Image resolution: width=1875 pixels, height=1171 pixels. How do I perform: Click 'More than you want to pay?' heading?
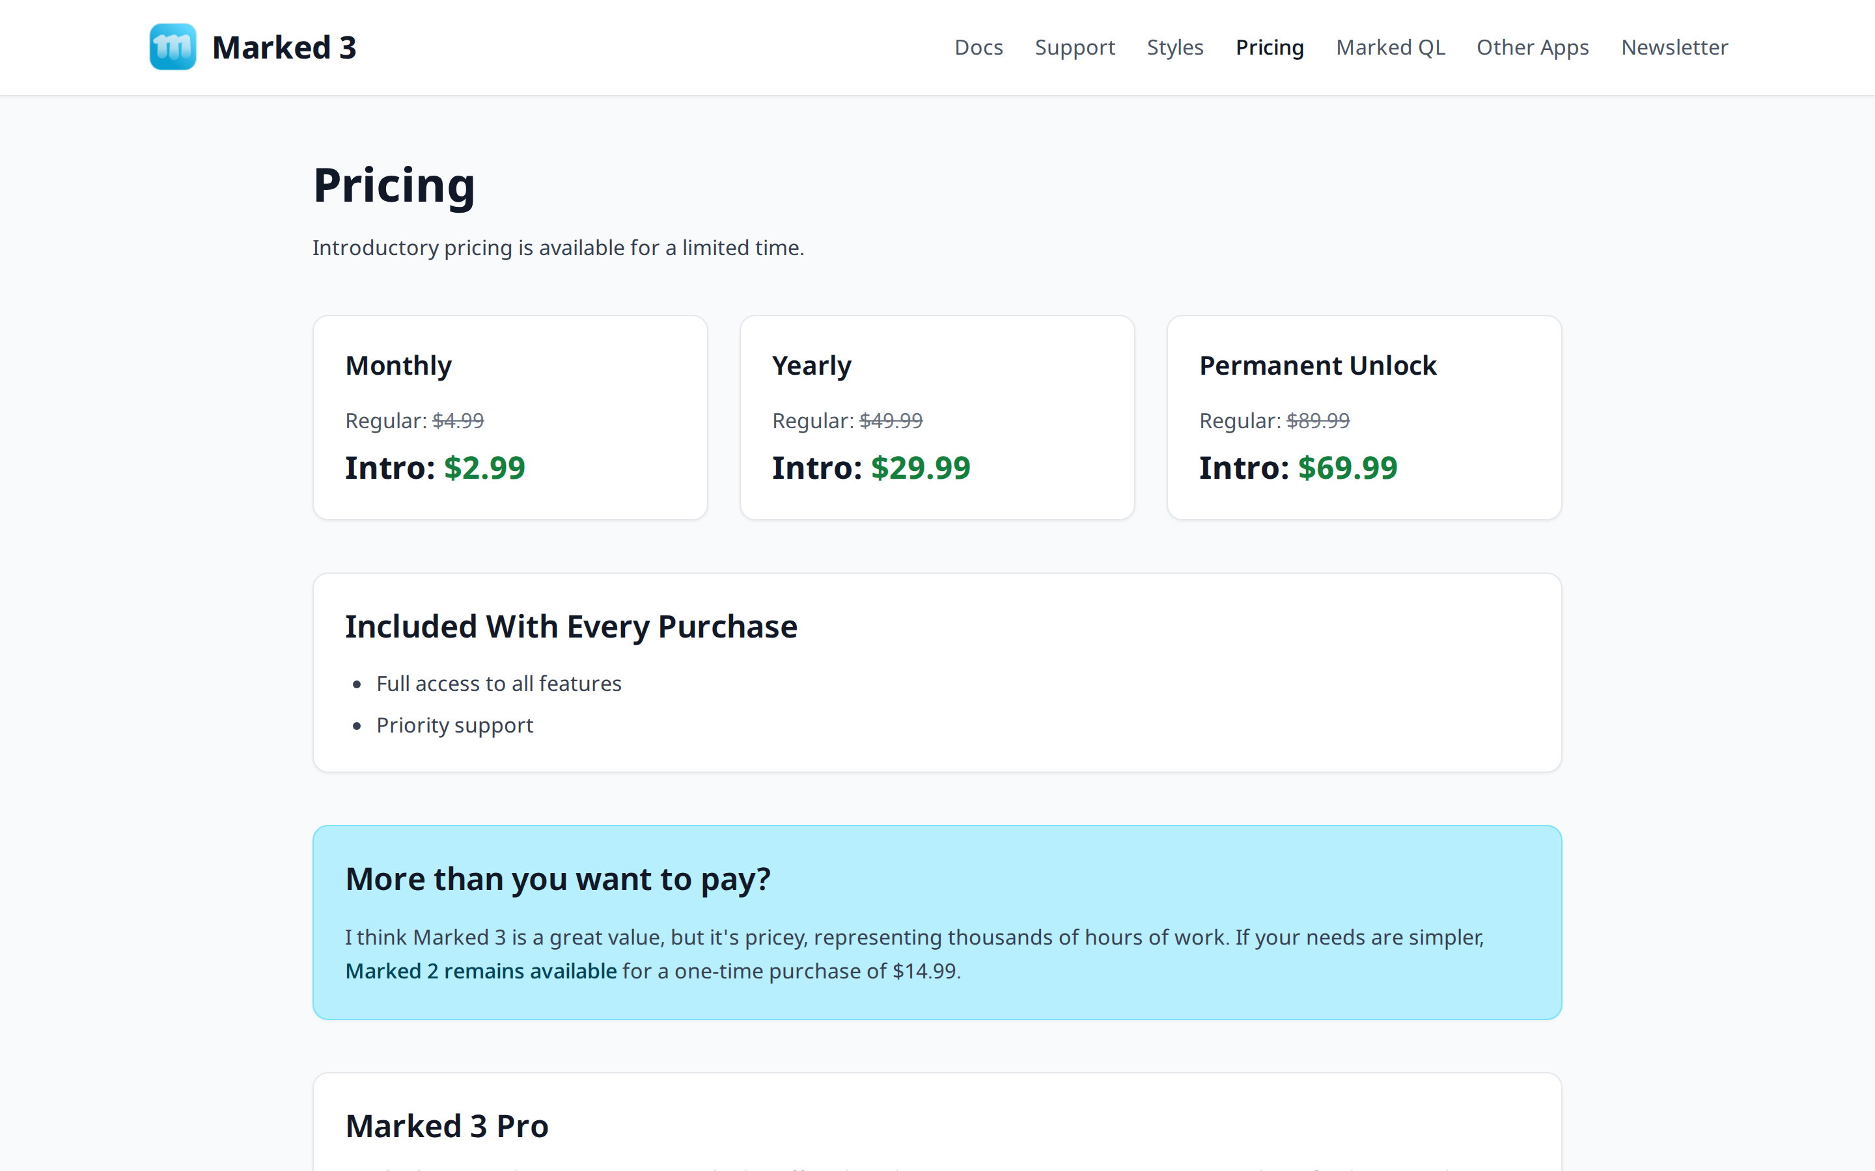tap(558, 879)
